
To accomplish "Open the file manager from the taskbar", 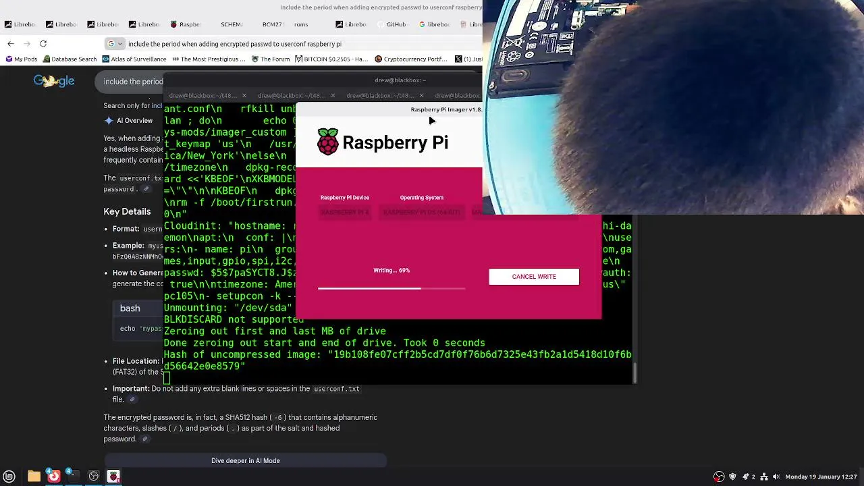I will point(34,477).
